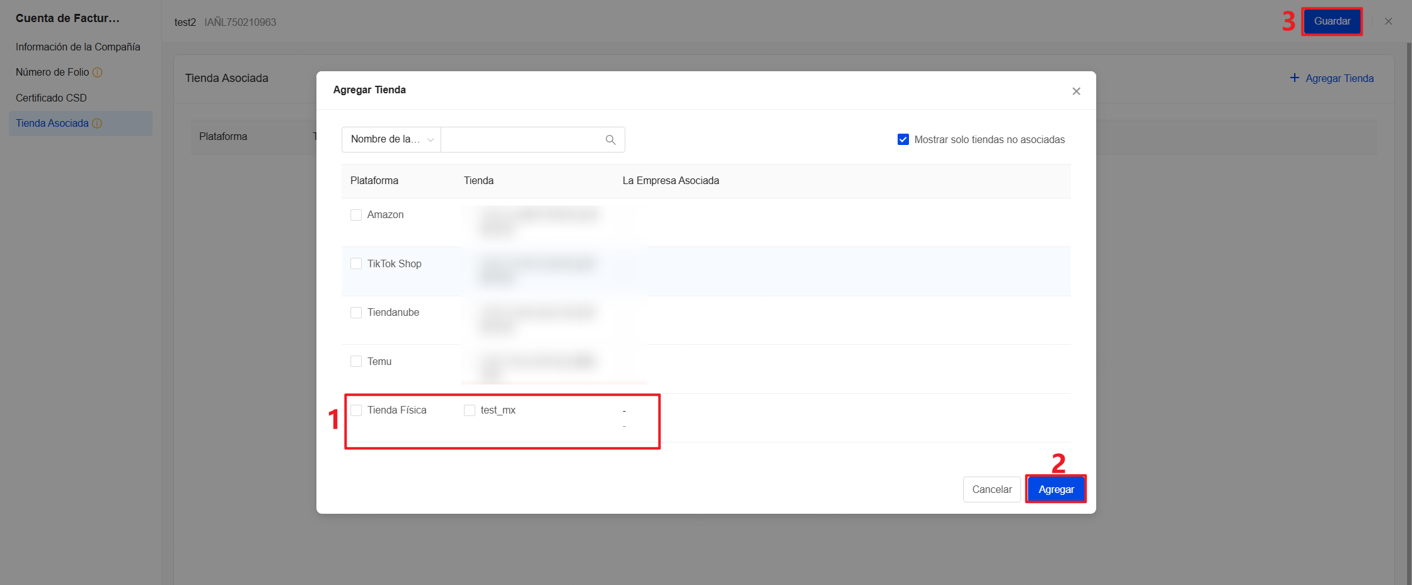Click the Amazon platform label
Viewport: 1412px width, 585px height.
coord(385,215)
